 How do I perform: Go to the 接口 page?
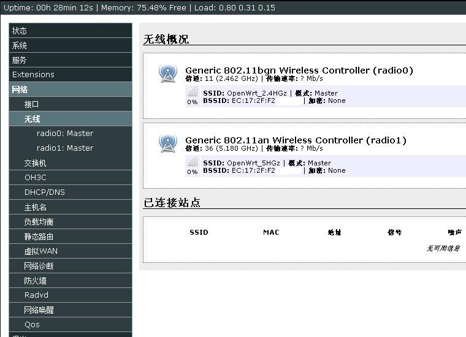71,104
